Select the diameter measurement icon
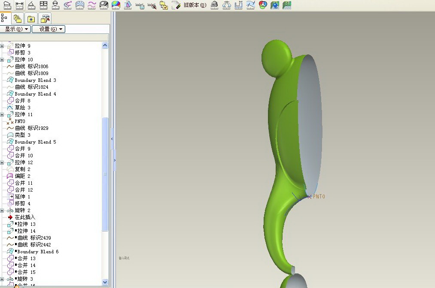 (x=55, y=5)
